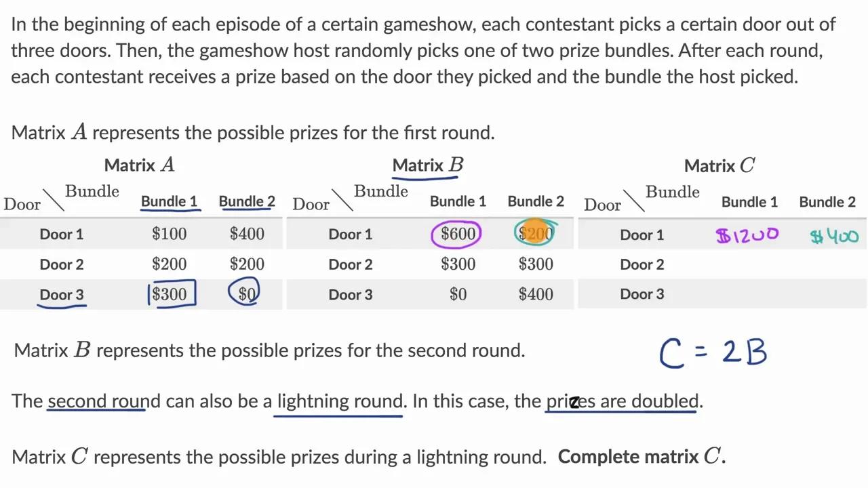Click the handwritten $1200 in Matrix C
The image size is (868, 488).
pos(747,236)
